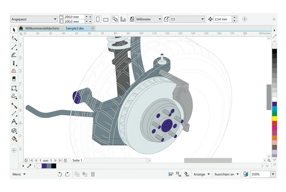
Task: Switch page orientation to landscape
Action: point(106,20)
